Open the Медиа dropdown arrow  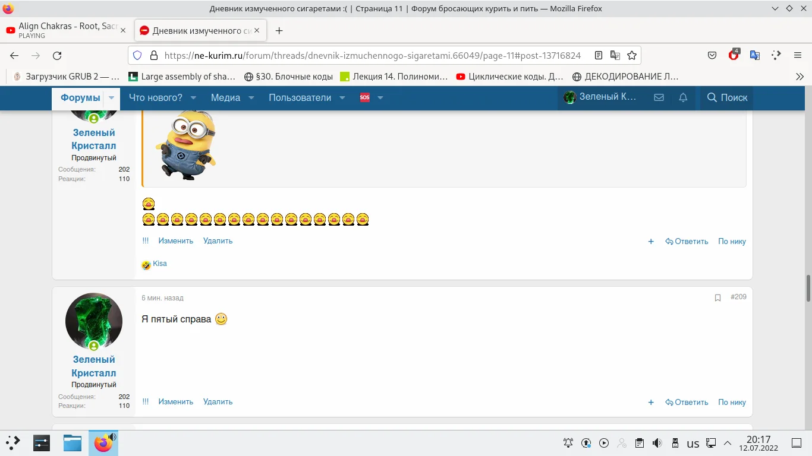point(251,97)
